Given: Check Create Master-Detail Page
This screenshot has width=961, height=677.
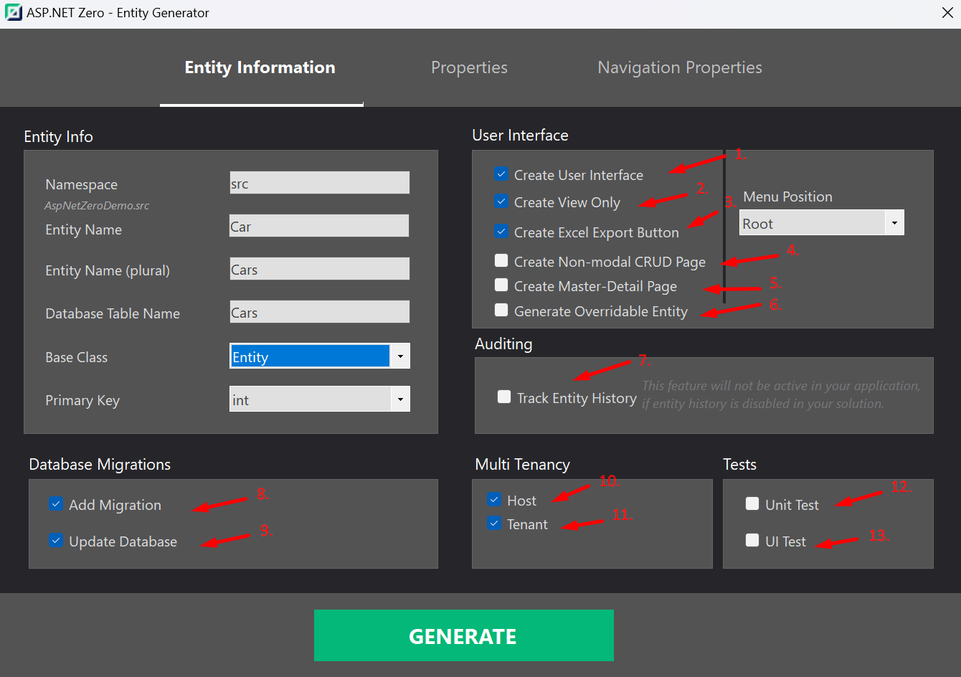Looking at the screenshot, I should pos(501,285).
